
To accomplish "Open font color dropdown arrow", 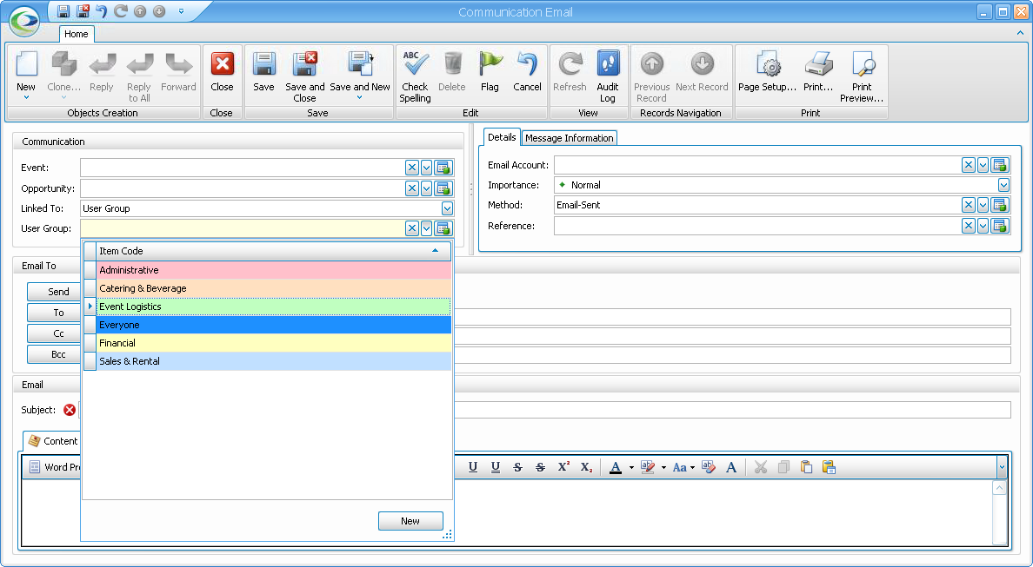I will (x=631, y=468).
